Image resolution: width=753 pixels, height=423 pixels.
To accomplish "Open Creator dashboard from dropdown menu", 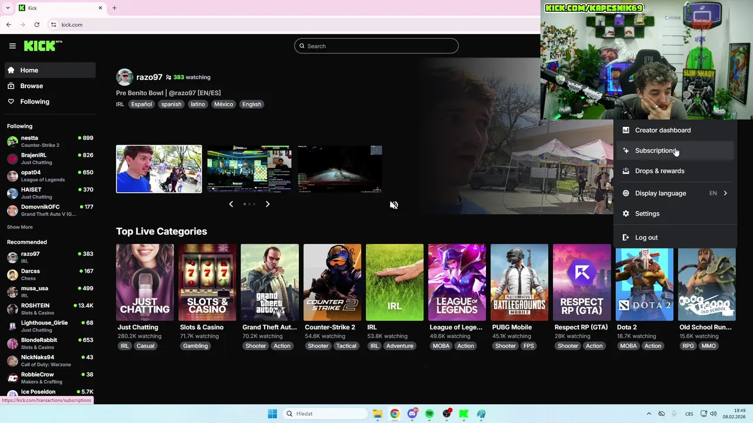I will click(675, 130).
